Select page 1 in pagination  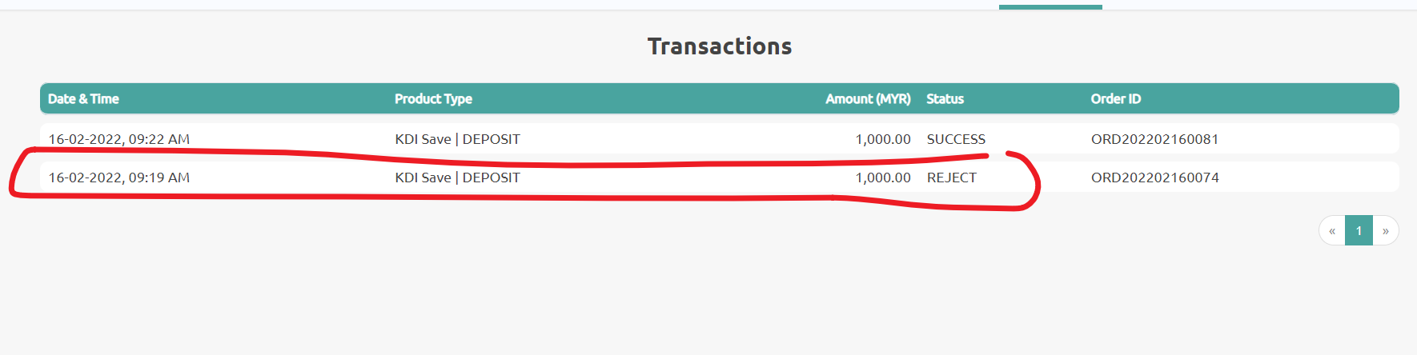click(1359, 230)
